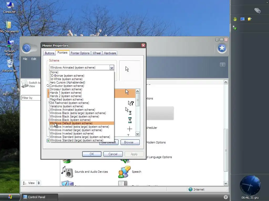Switch to the Wheel tab
This screenshot has width=269, height=201.
point(97,53)
